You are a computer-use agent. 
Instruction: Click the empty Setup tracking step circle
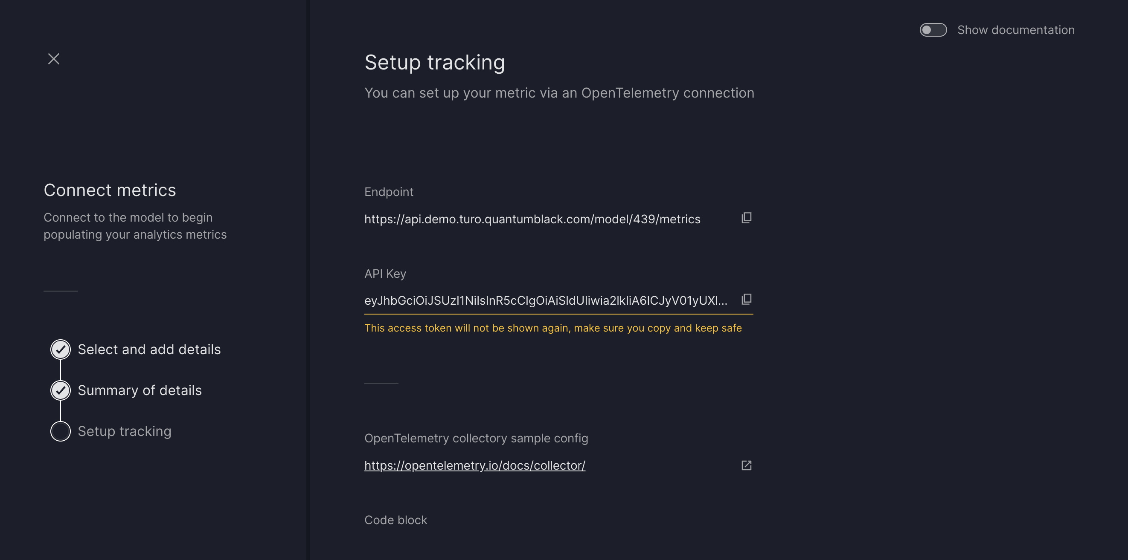click(x=61, y=431)
